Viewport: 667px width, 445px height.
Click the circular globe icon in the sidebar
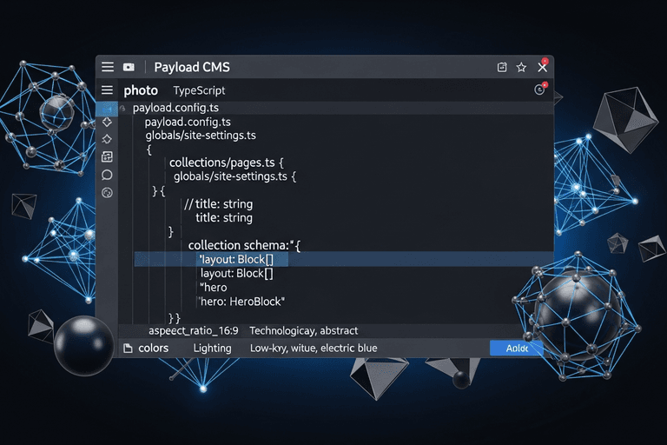(107, 193)
